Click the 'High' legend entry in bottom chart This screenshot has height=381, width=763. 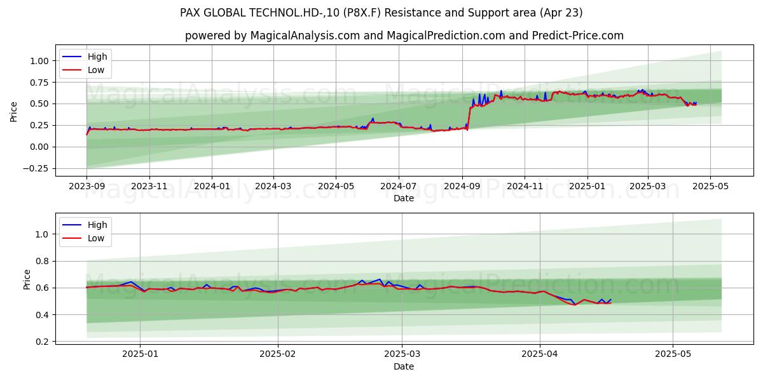(85, 225)
